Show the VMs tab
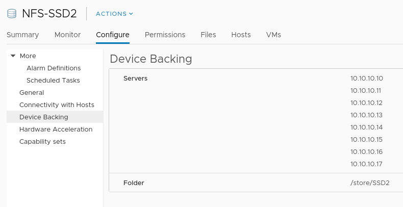The image size is (403, 207). [273, 35]
